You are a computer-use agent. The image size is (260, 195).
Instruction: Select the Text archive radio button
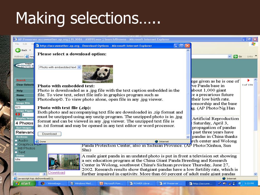click(x=16, y=152)
